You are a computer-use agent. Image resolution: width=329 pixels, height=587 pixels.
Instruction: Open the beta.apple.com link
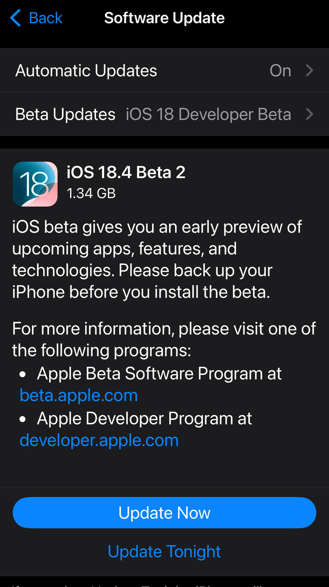(x=79, y=396)
